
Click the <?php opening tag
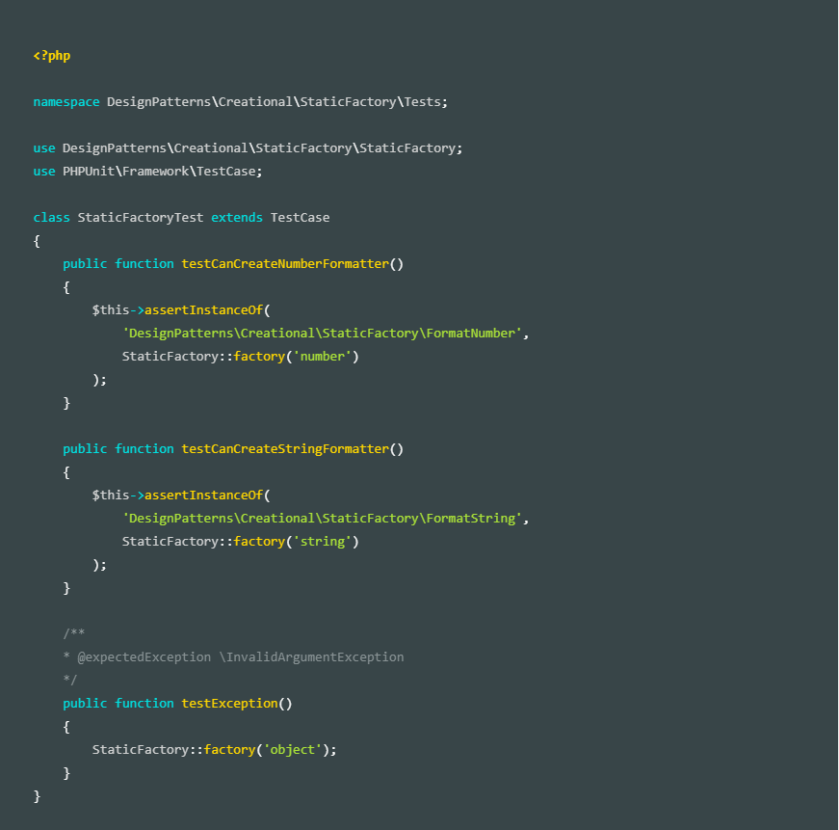tap(52, 56)
